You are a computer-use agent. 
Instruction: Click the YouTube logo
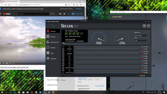point(7,14)
